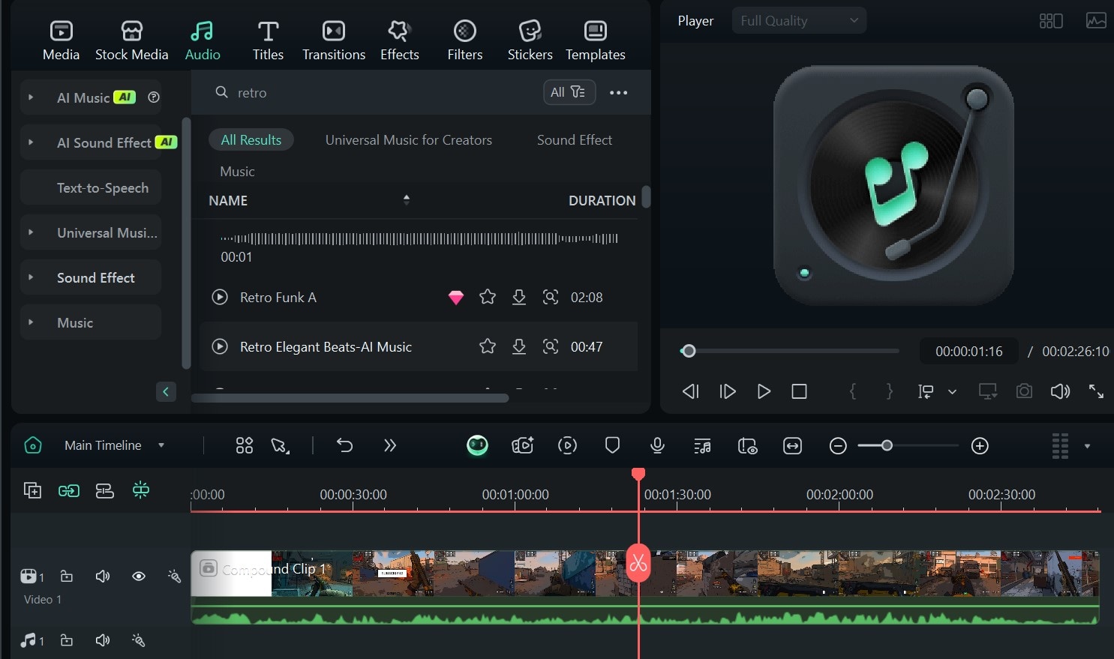Image resolution: width=1114 pixels, height=659 pixels.
Task: Zoom out the timeline with minus button
Action: [x=838, y=446]
